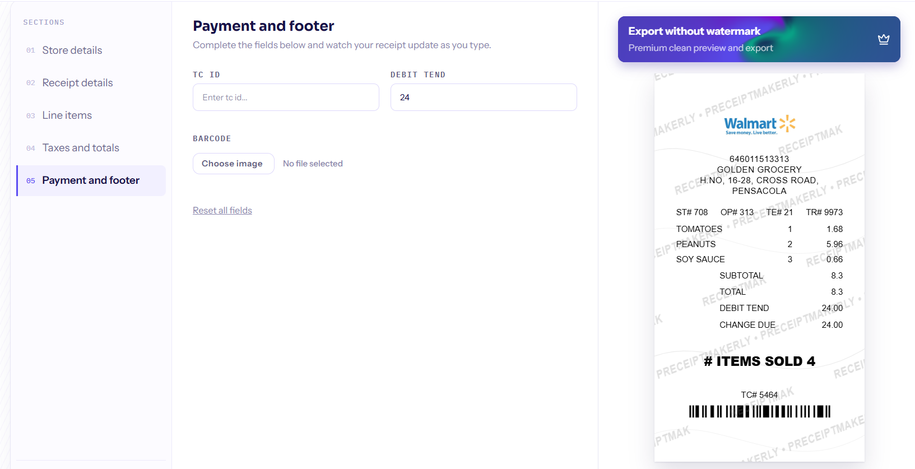Click the 'PENSACOLA' address line
The width and height of the screenshot is (915, 469).
click(759, 191)
